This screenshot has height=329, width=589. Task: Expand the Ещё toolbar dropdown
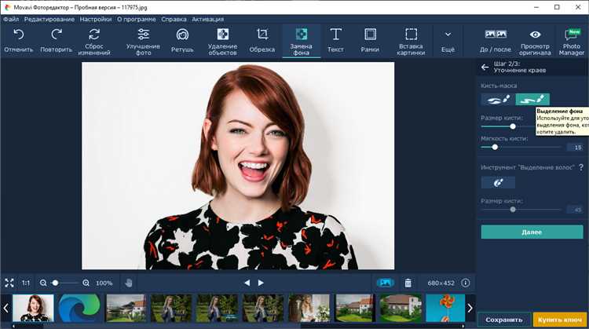pyautogui.click(x=448, y=41)
